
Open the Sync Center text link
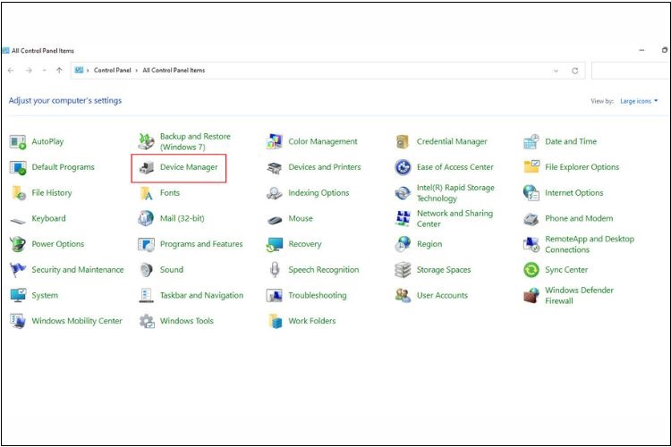click(566, 270)
